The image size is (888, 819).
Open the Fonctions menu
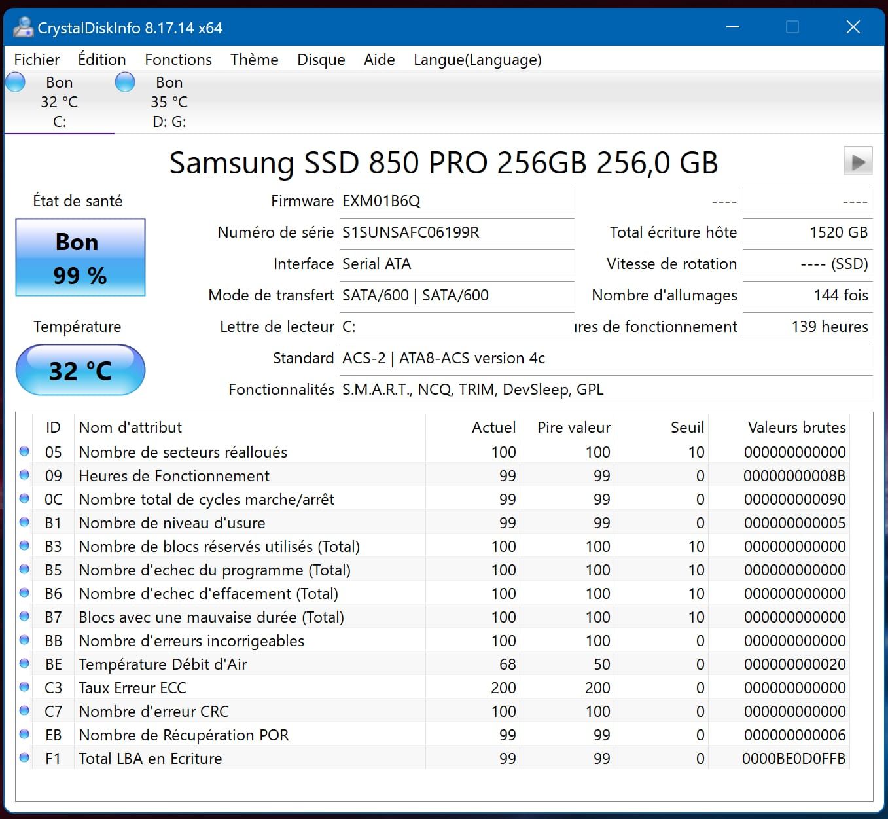[178, 60]
